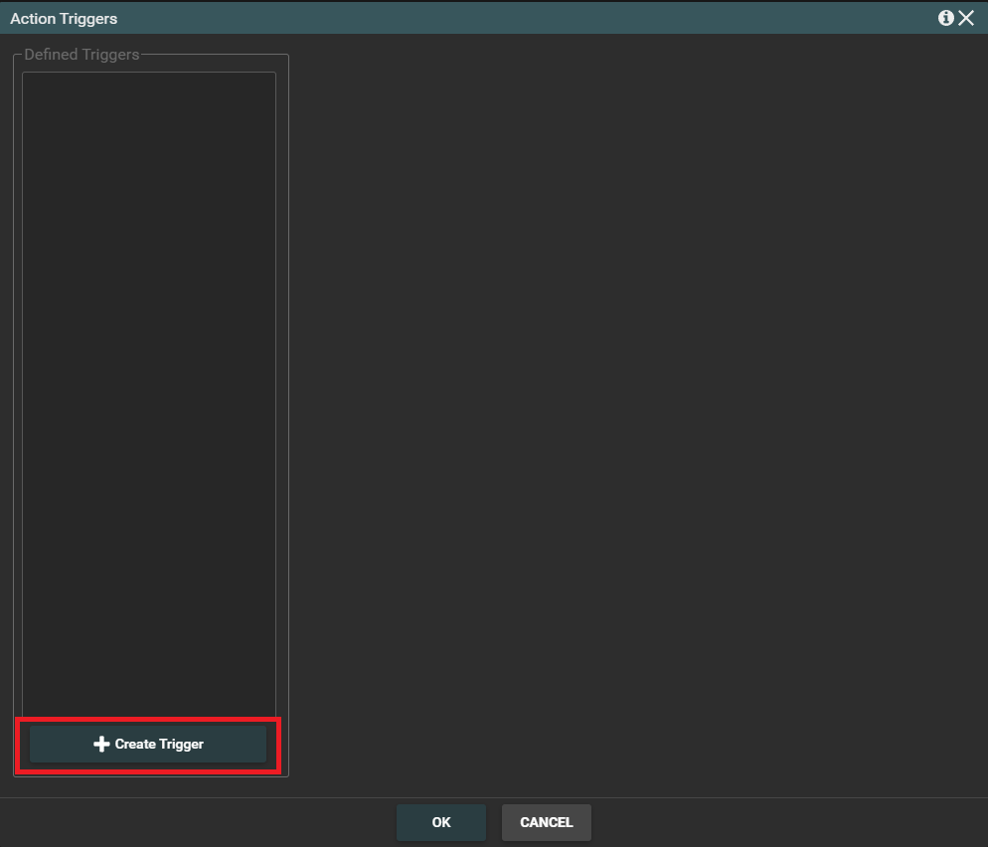
Task: Confirm the dialog with OK
Action: [441, 822]
